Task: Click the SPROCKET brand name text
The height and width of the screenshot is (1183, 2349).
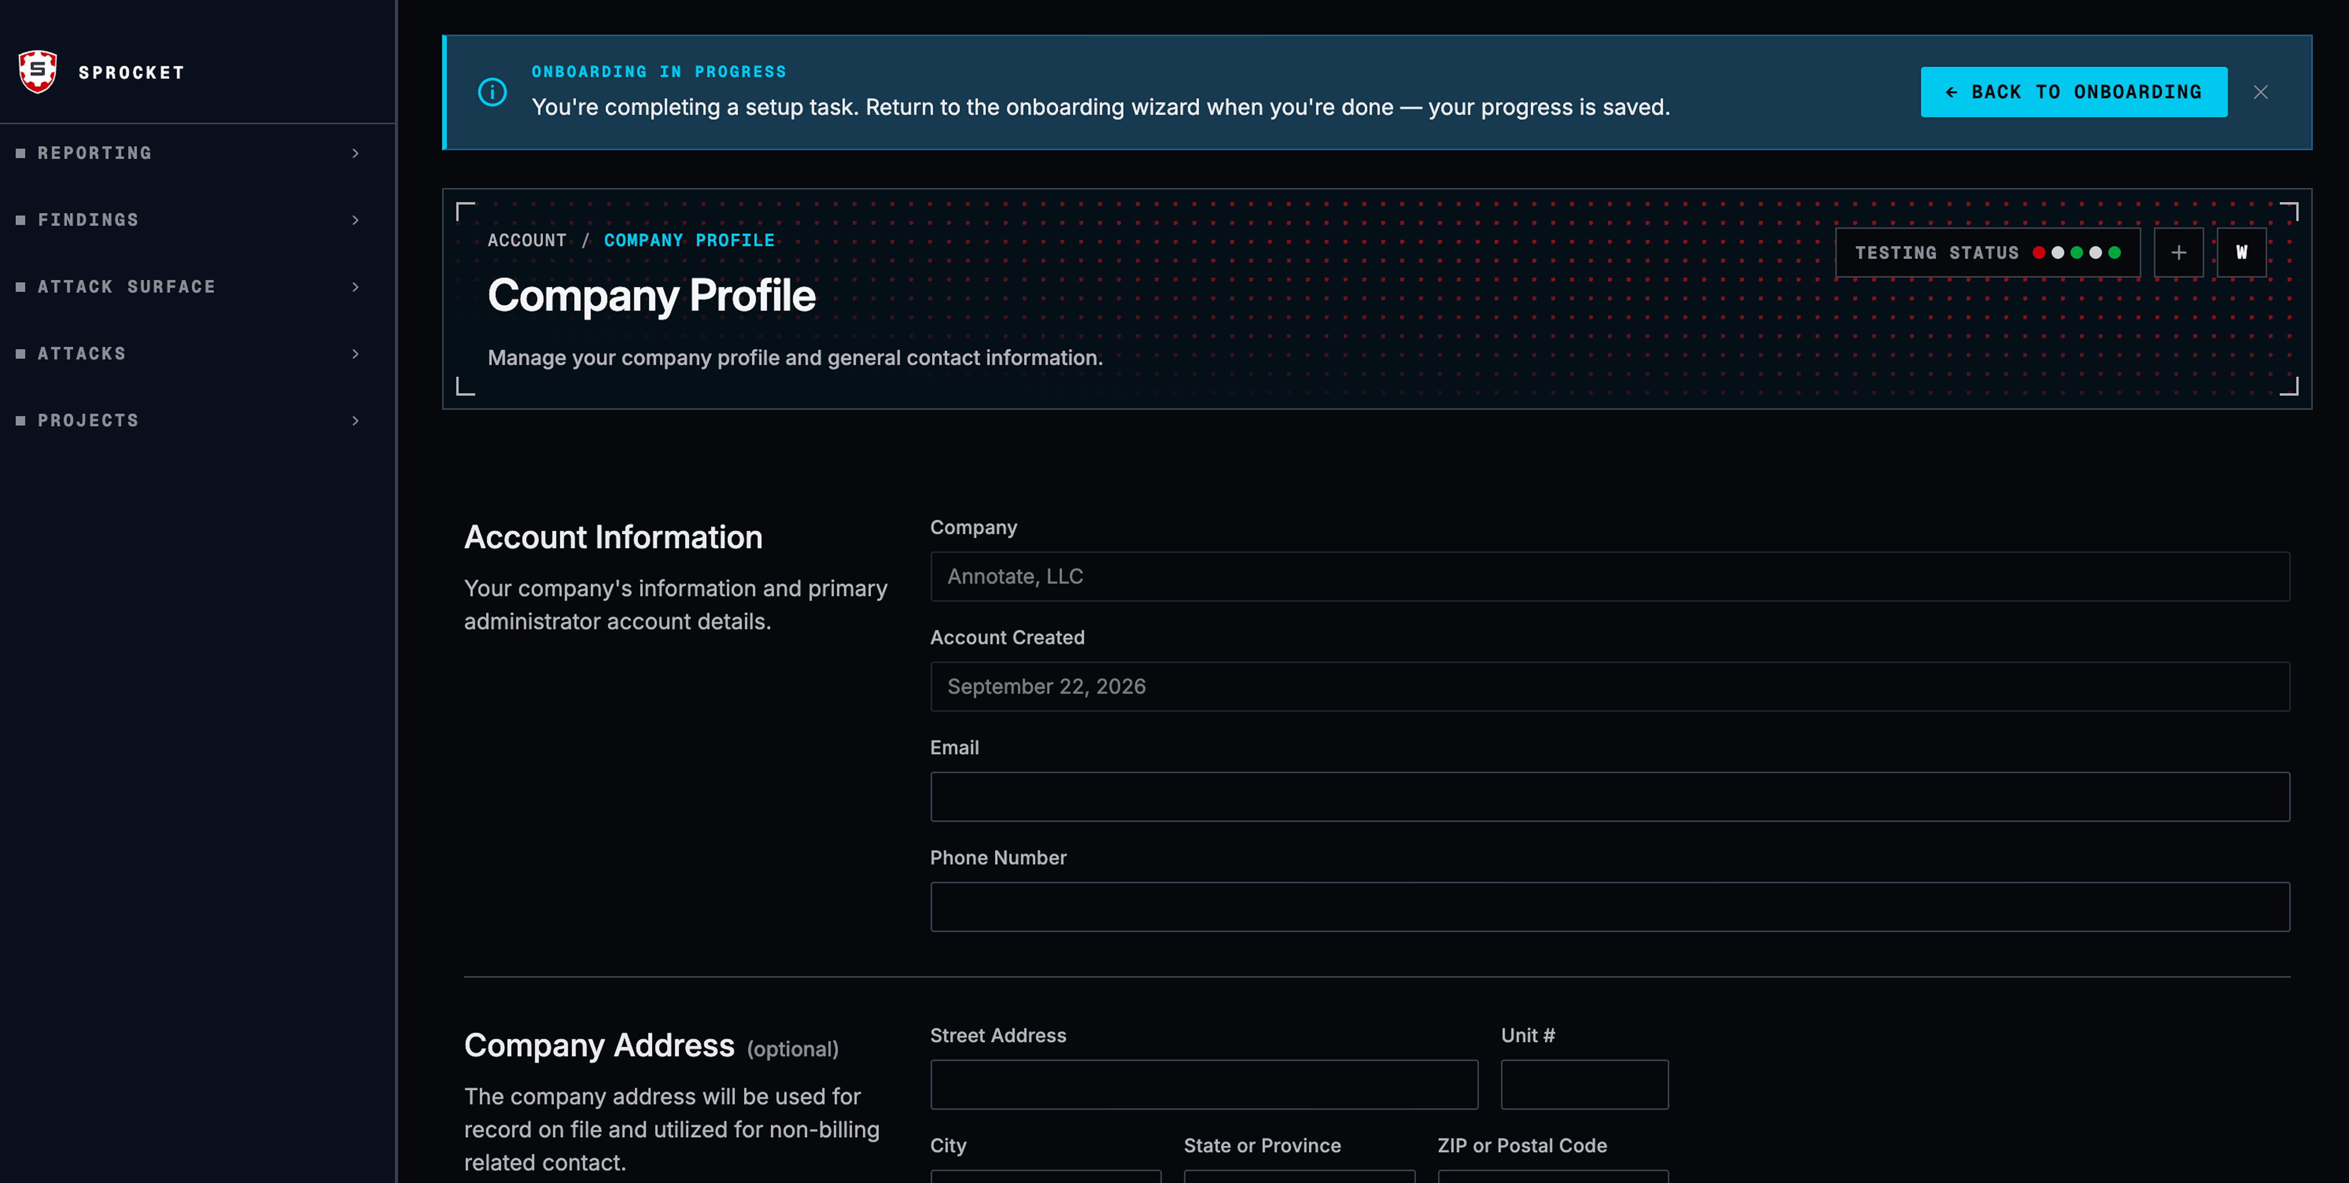Action: click(131, 73)
